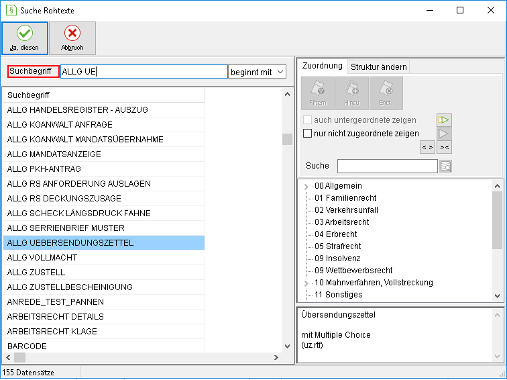Enable 'nur nicht zugeordnete zeigen' checkbox
This screenshot has height=380, width=507.
coord(307,134)
